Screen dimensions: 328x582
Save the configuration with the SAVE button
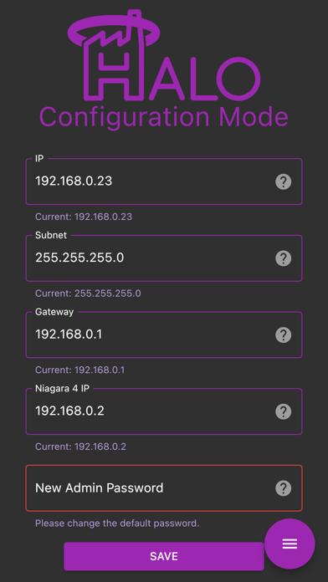tap(164, 556)
